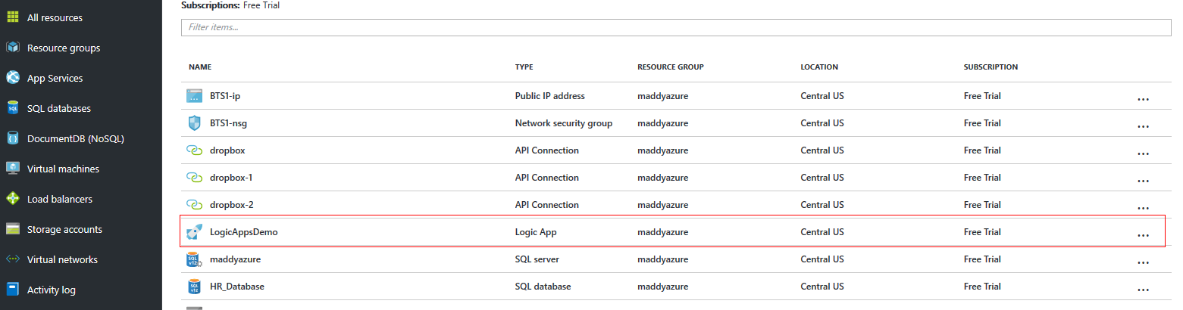Open All resources from sidebar
This screenshot has width=1183, height=310.
pos(55,17)
